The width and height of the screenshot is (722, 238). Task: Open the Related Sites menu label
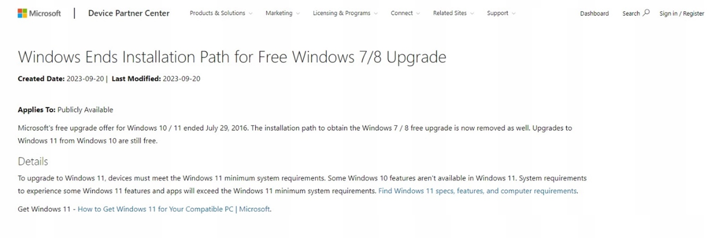click(x=450, y=13)
